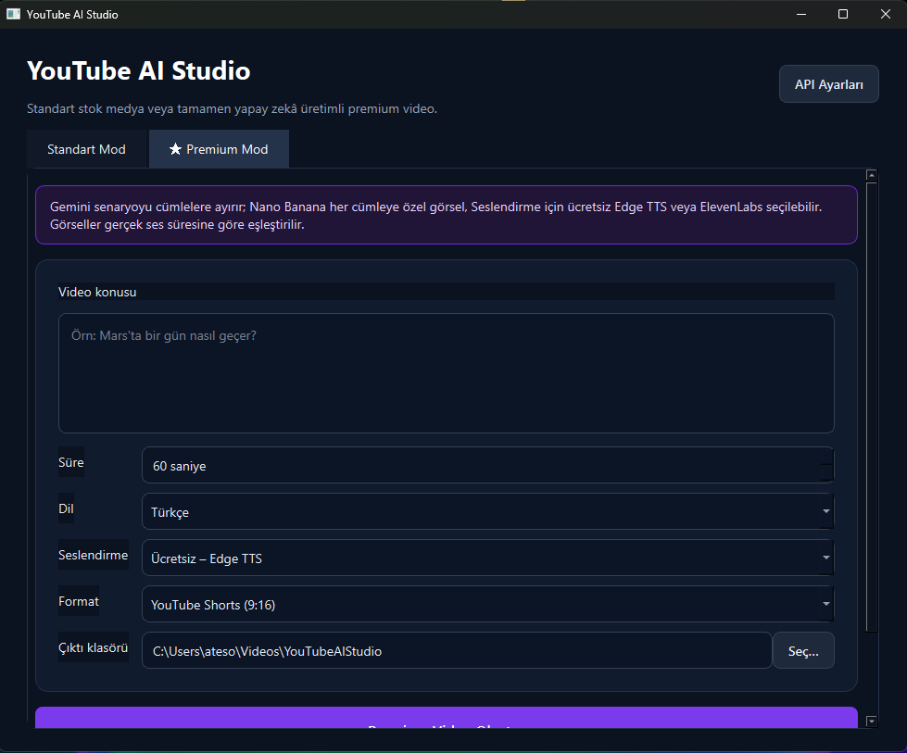907x753 pixels.
Task: Click the vertical scrollbar thumb
Action: [x=872, y=408]
